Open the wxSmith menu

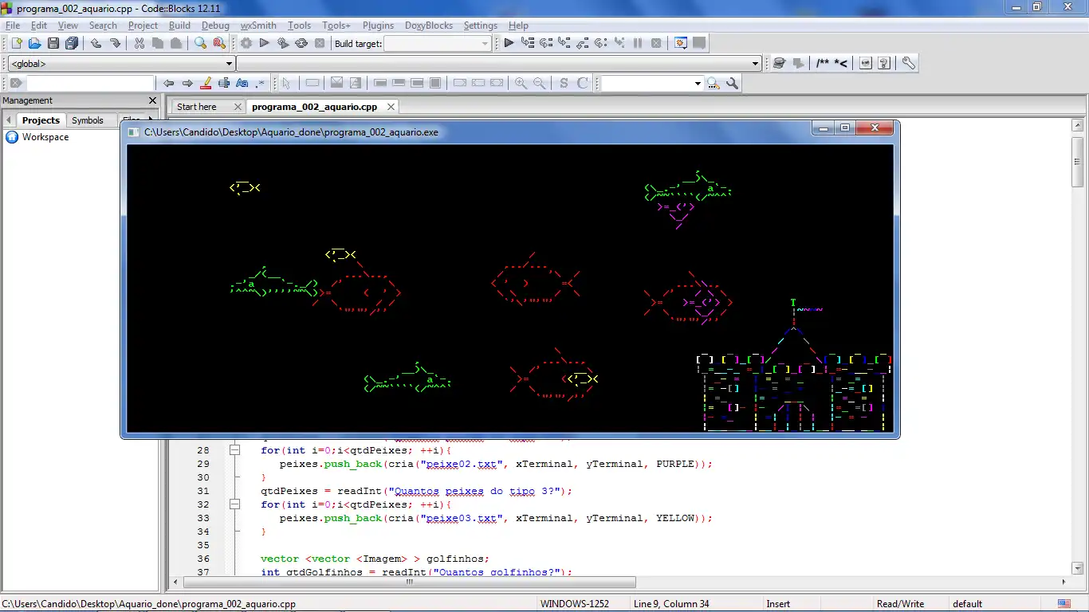258,25
